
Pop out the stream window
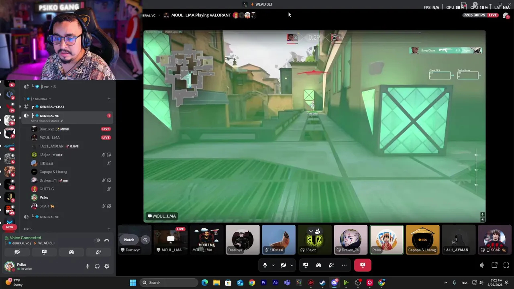[x=494, y=265]
